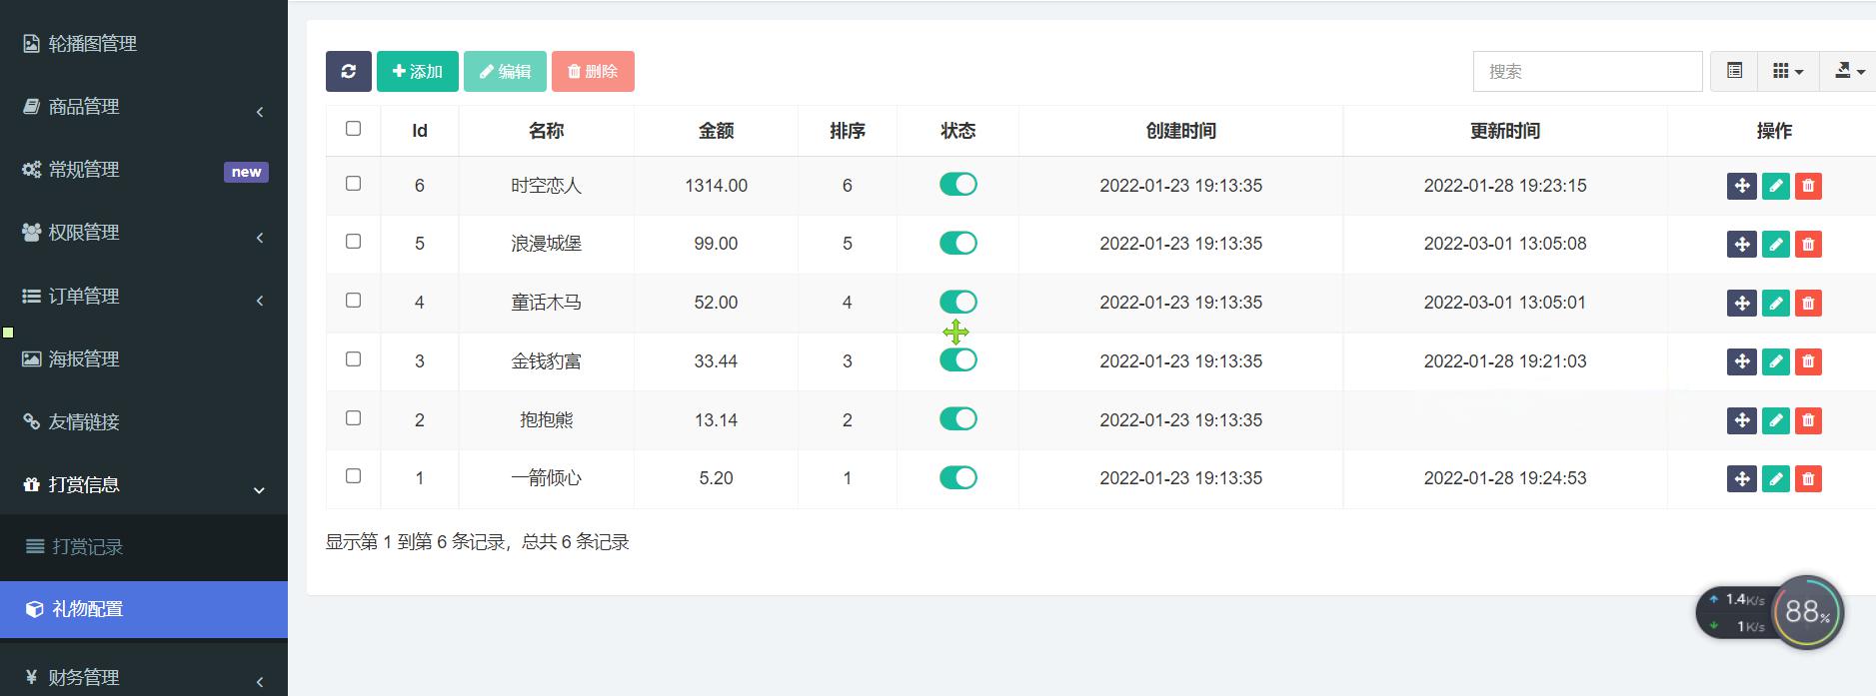Screen dimensions: 1876x696
Task: Delete the 时空恋人 row with trash icon
Action: [x=1808, y=186]
